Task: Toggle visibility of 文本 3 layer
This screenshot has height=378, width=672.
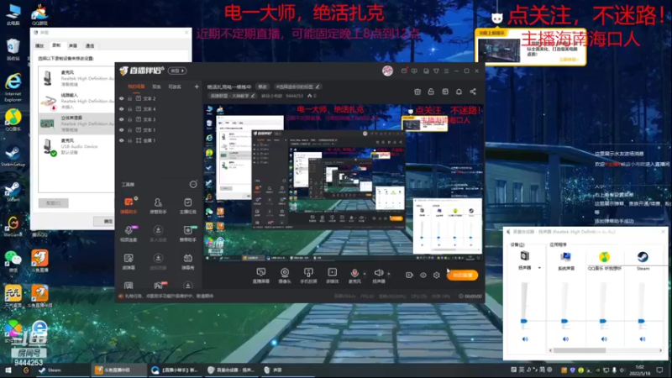Action: click(x=122, y=119)
